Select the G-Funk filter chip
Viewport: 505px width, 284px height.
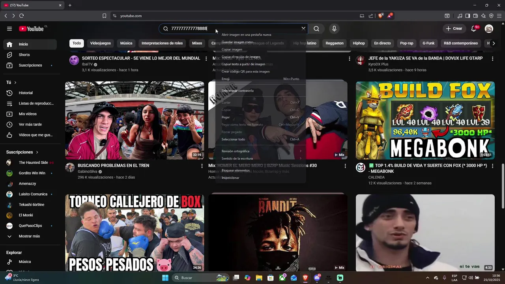click(x=428, y=43)
